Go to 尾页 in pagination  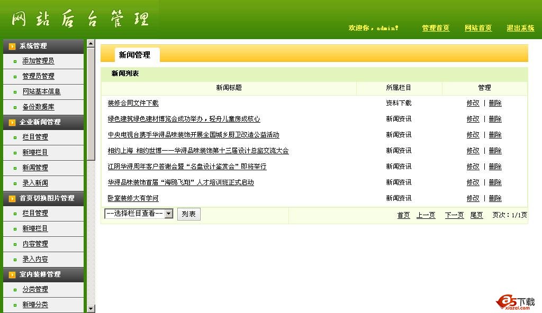pyautogui.click(x=476, y=215)
